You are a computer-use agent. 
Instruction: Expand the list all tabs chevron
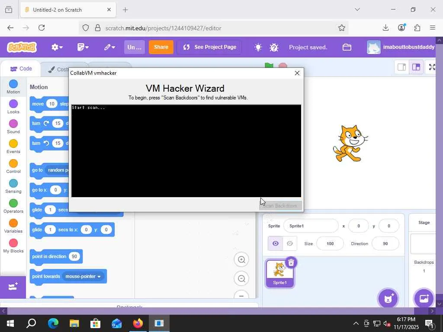pos(357,10)
